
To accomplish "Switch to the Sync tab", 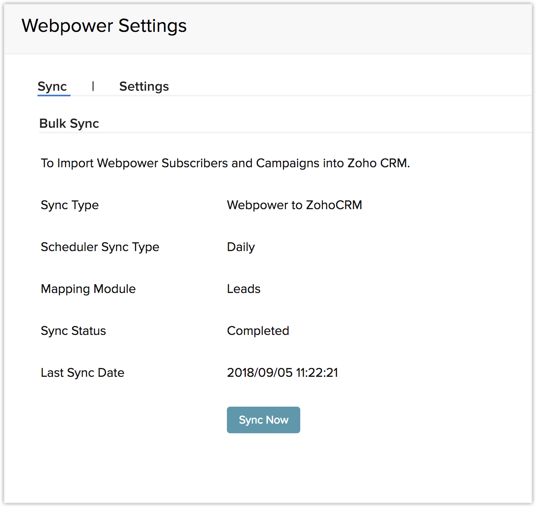I will click(x=52, y=87).
